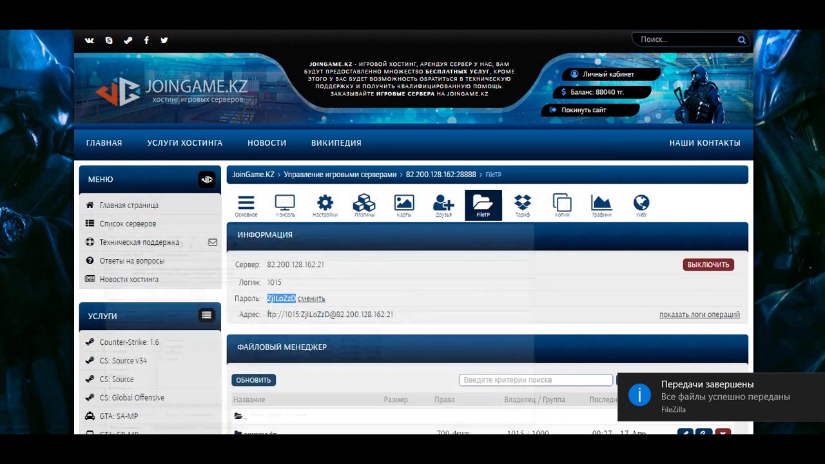Open the Настройки gear tab
The image size is (825, 464).
click(x=325, y=206)
